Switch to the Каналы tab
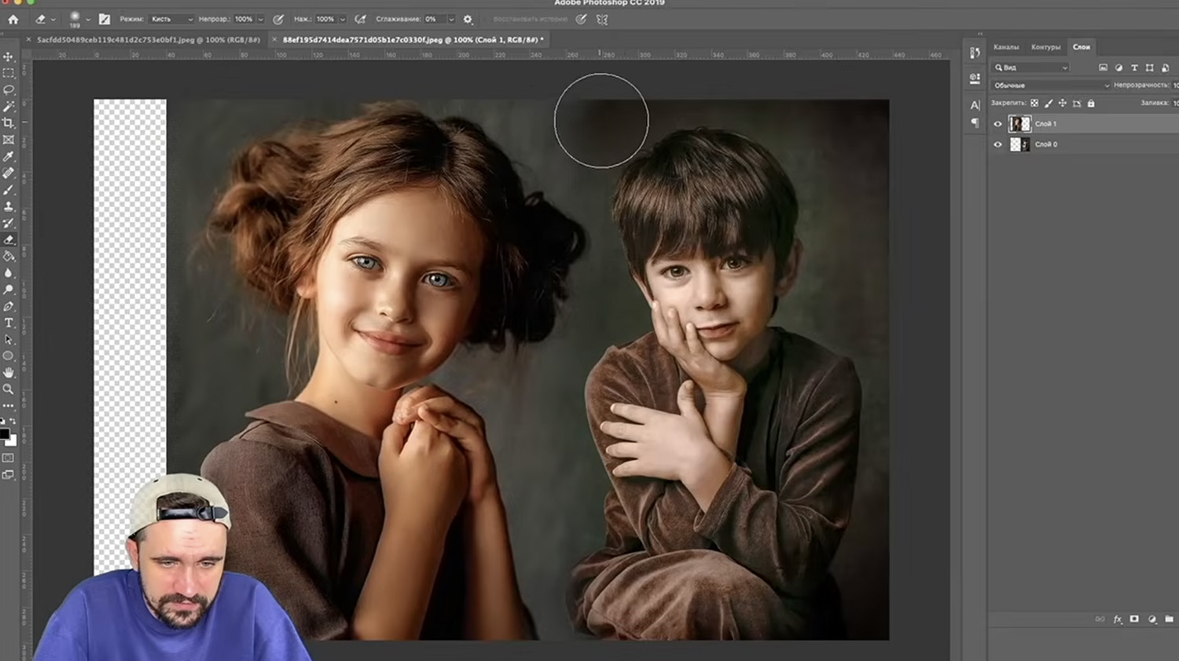The width and height of the screenshot is (1179, 661). [1005, 47]
